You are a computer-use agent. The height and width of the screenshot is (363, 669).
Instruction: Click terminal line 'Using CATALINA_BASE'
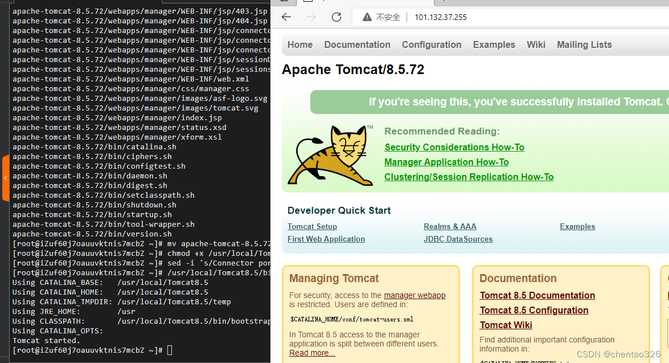pyautogui.click(x=110, y=283)
